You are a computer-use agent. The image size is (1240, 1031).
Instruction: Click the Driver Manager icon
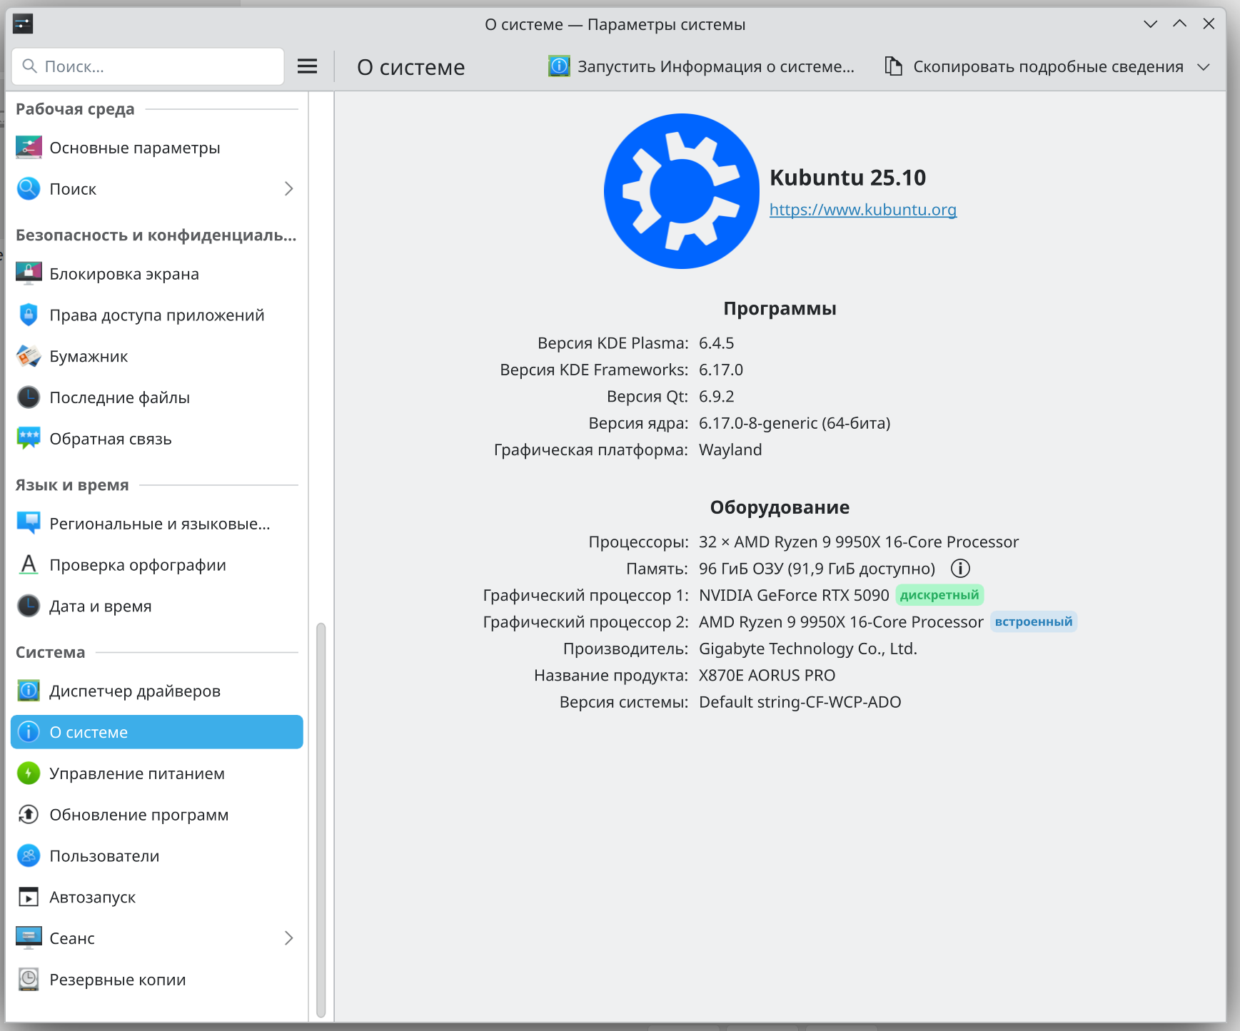click(29, 691)
